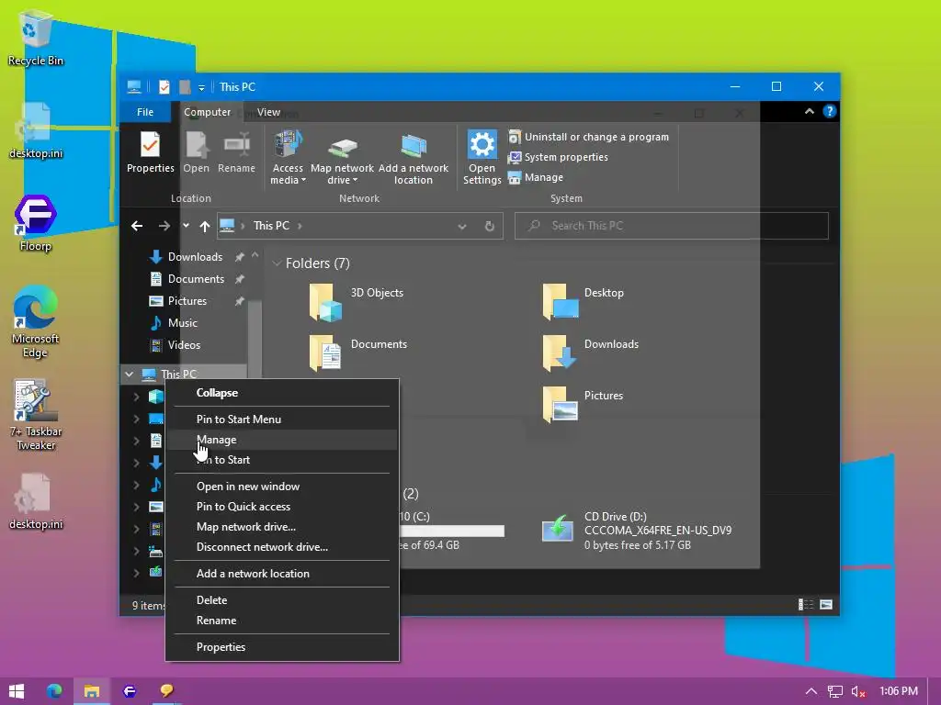941x705 pixels.
Task: Open the address bar history dropdown
Action: 462,226
